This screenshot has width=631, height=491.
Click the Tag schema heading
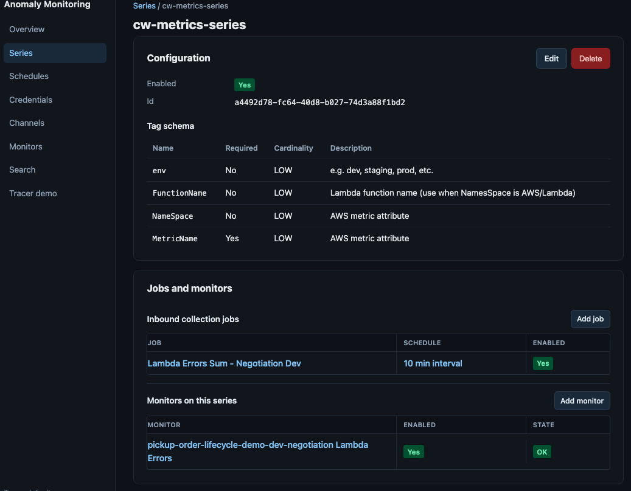tap(170, 126)
